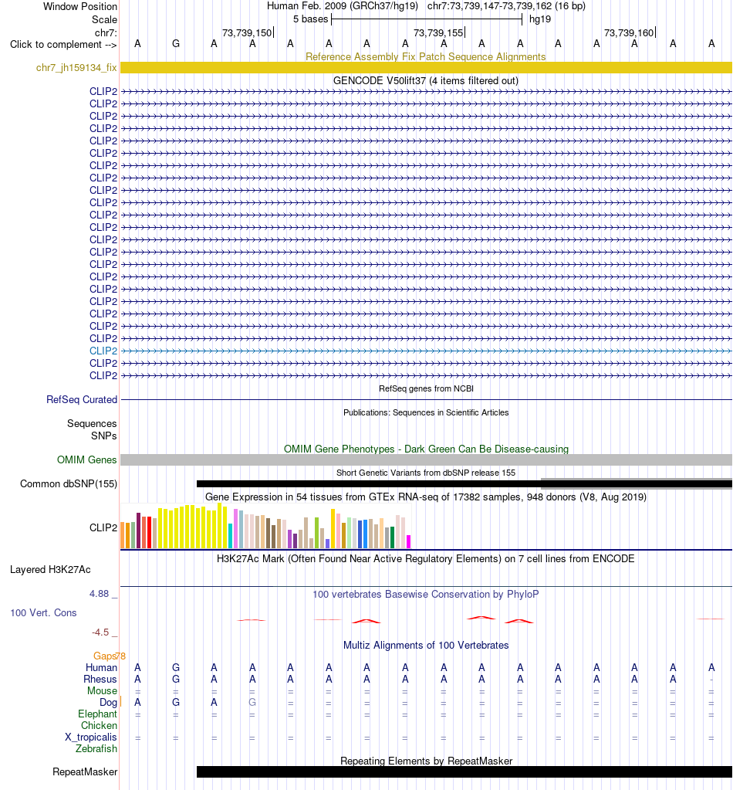Click the 'OMIM Genes' label
This screenshot has width=733, height=790.
click(86, 459)
